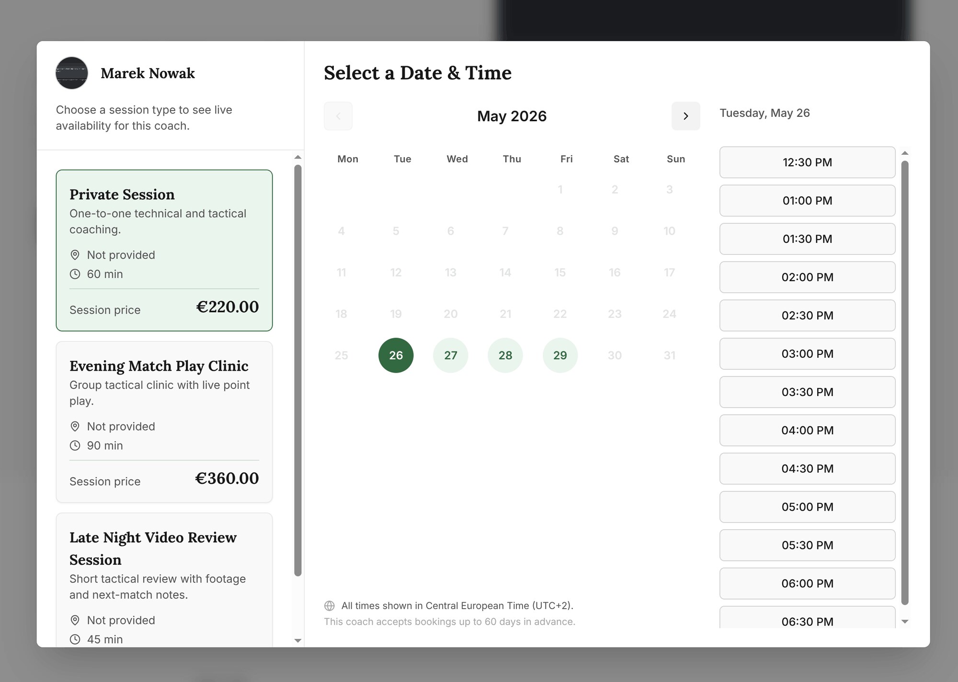Click the down arrow of the session list scrollbar

click(297, 640)
